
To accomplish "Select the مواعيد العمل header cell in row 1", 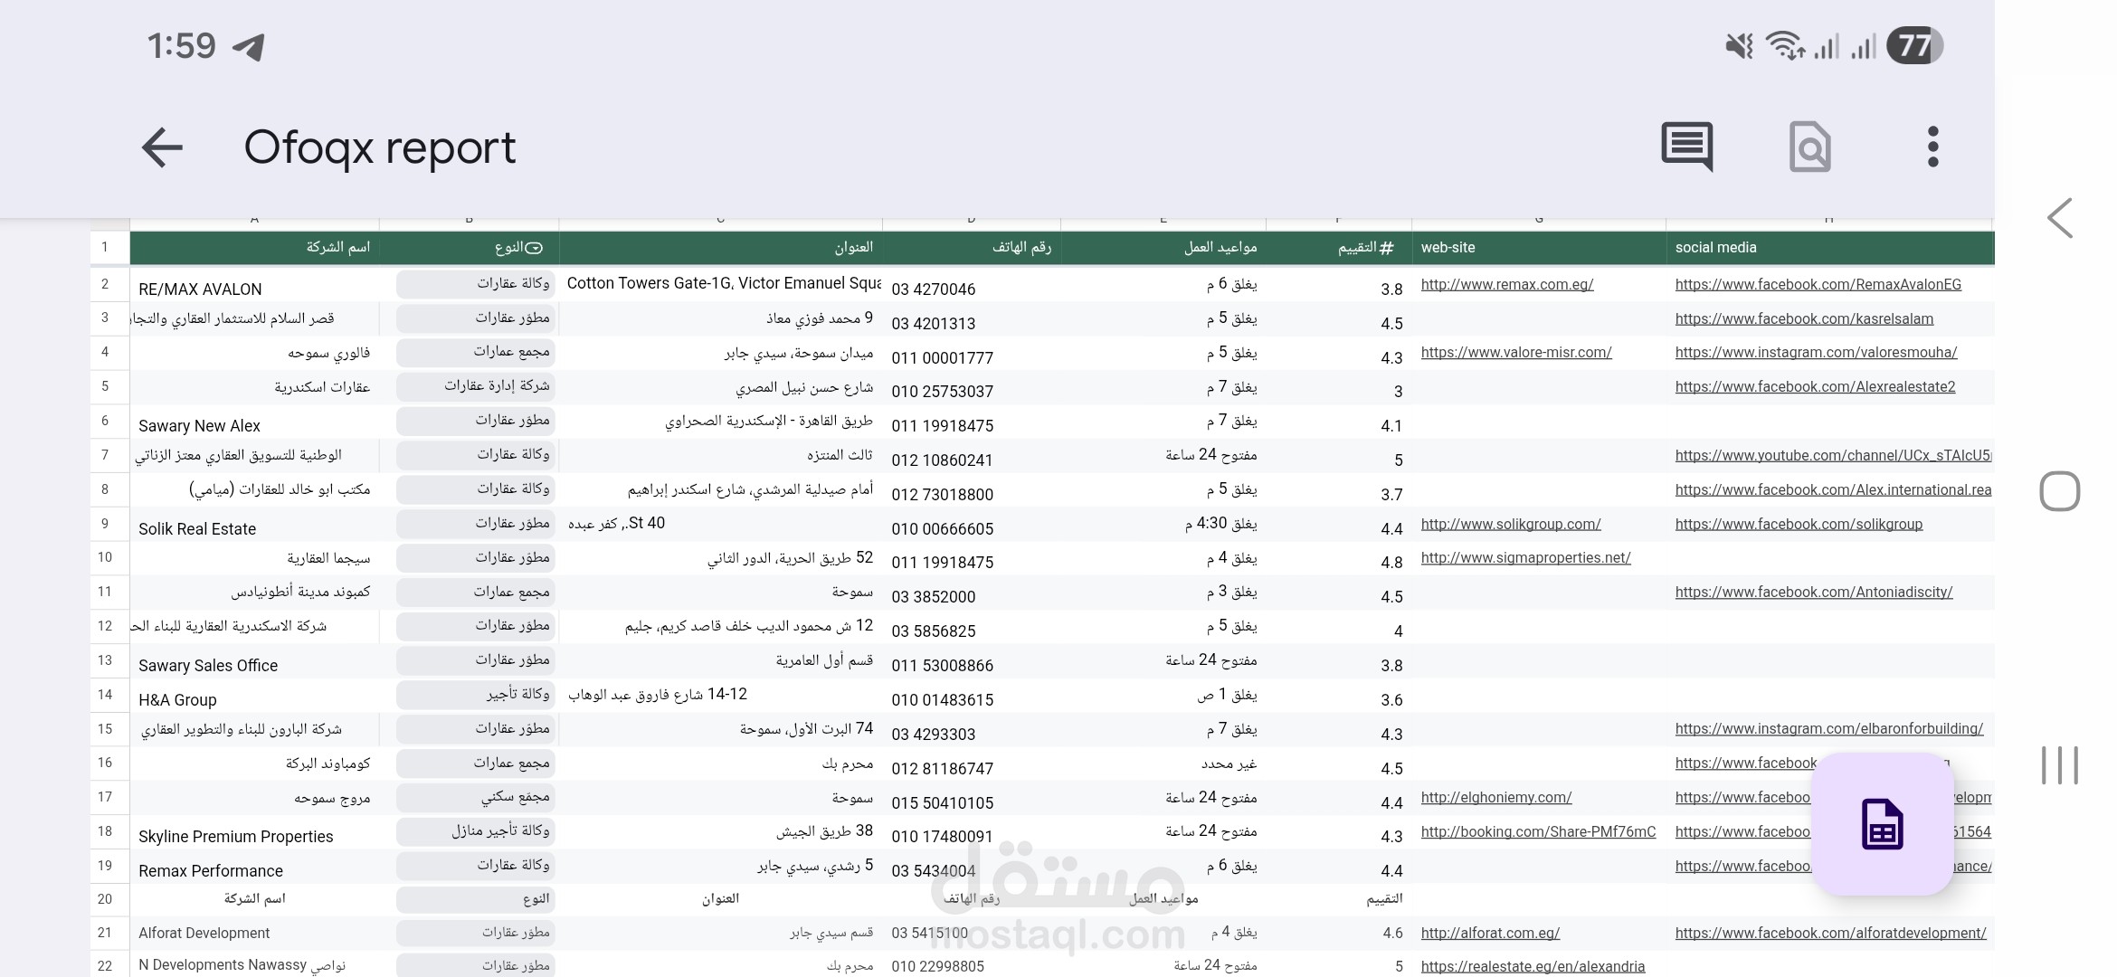I will pos(1163,248).
